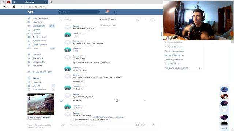
Task: Click Перейти в конец истории button
Action: [x=108, y=117]
